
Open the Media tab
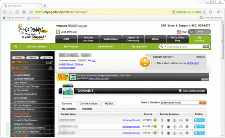pos(156,39)
